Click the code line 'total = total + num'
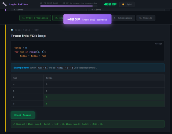This screenshot has height=134, width=172. (x=33, y=56)
